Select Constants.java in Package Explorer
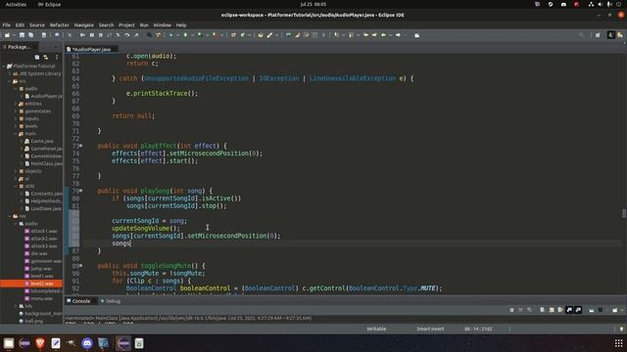This screenshot has height=352, width=627. click(43, 194)
